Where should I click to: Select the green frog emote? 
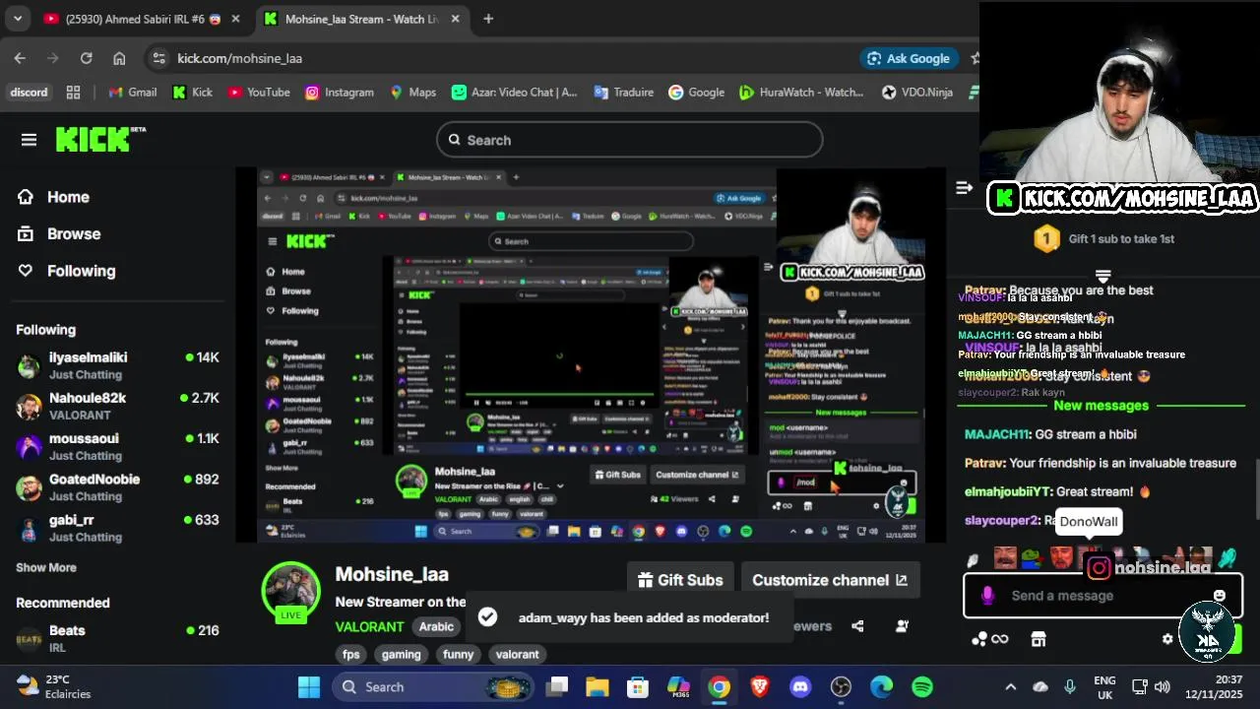(x=1032, y=558)
